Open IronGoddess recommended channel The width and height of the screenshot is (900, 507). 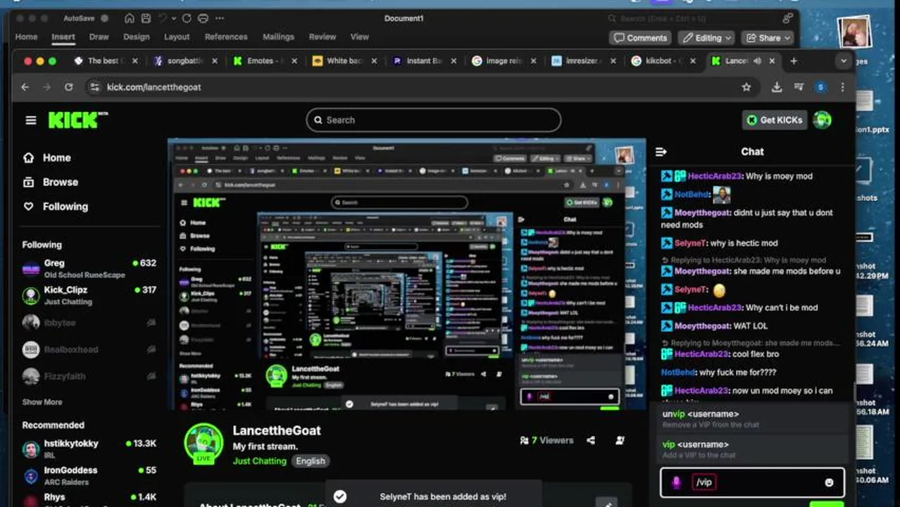point(89,475)
